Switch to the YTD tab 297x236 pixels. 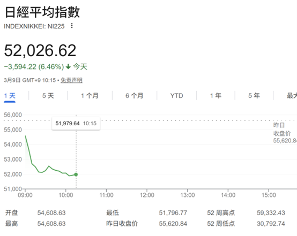click(x=176, y=96)
